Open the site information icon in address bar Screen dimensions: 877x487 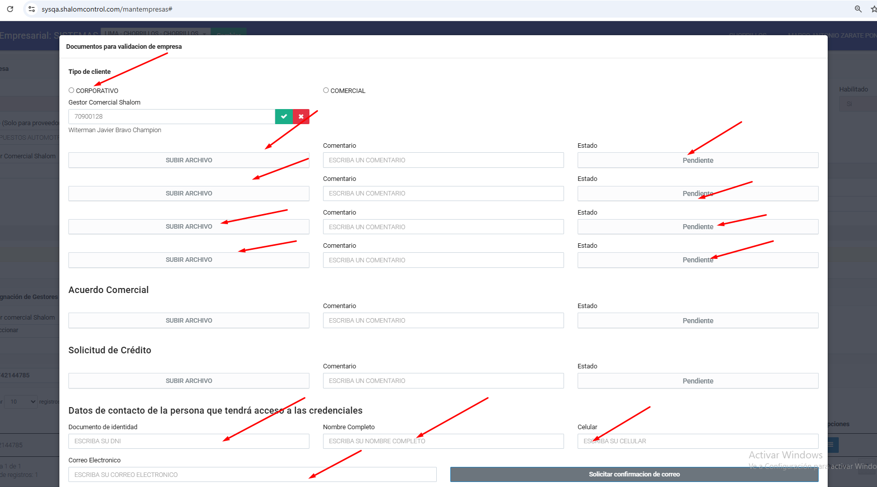tap(32, 9)
